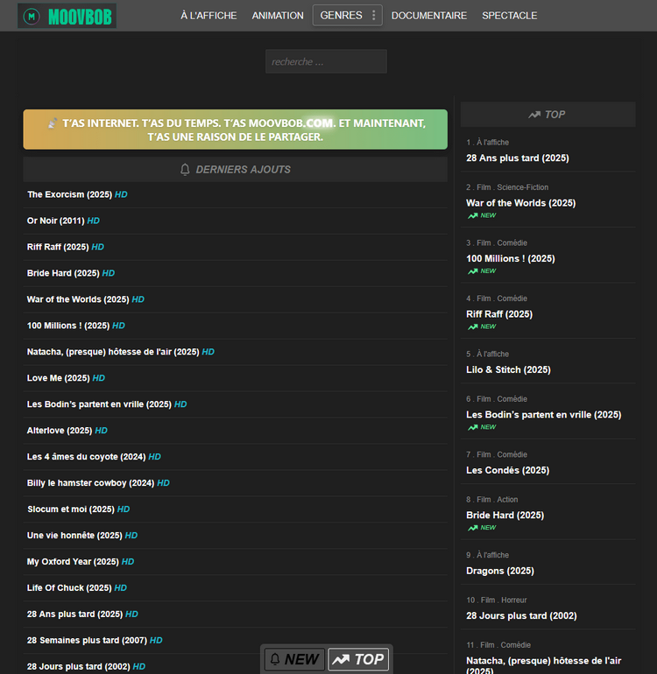Open War of the Worlds in latest additions list
Screen dimensions: 657x674
point(78,299)
